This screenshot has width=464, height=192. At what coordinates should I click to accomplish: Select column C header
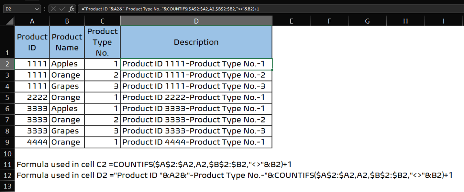pyautogui.click(x=102, y=21)
